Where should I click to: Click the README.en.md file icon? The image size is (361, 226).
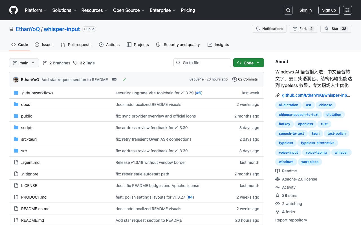16,209
